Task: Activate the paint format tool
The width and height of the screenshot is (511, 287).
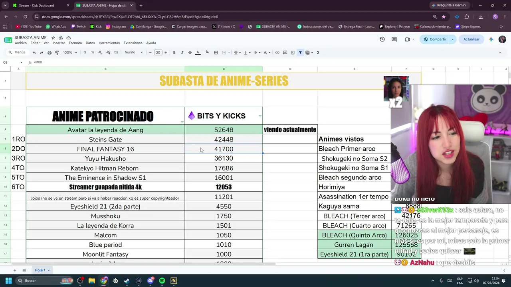Action: point(57,53)
